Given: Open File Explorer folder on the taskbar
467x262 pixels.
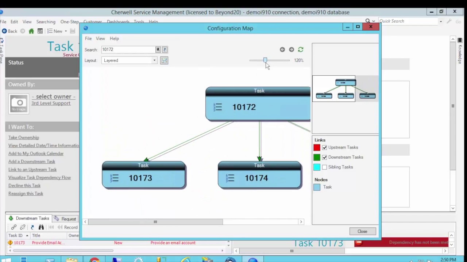Looking at the screenshot, I should click(72, 259).
